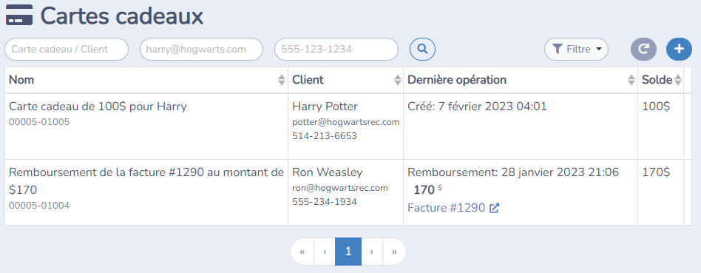
Task: Go to last page using » button
Action: (x=394, y=252)
